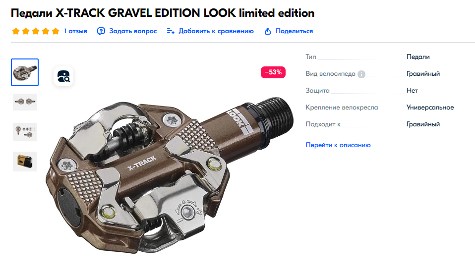
Task: Click Добавить к сравнению
Action: pyautogui.click(x=216, y=31)
